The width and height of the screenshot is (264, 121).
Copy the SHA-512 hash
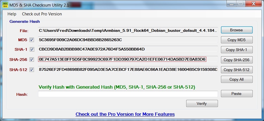(236, 70)
